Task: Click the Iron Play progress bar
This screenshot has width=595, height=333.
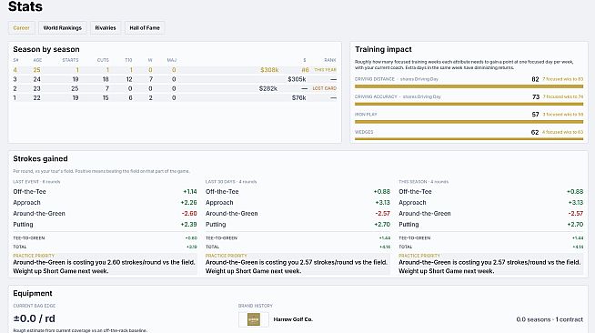Action: [x=469, y=122]
